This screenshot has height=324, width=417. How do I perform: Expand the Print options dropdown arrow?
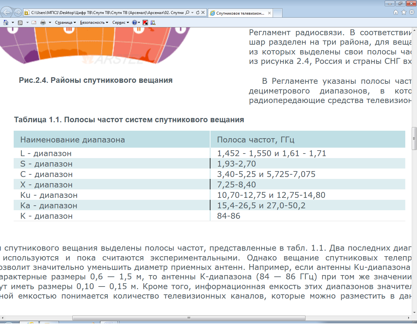[x=50, y=22]
